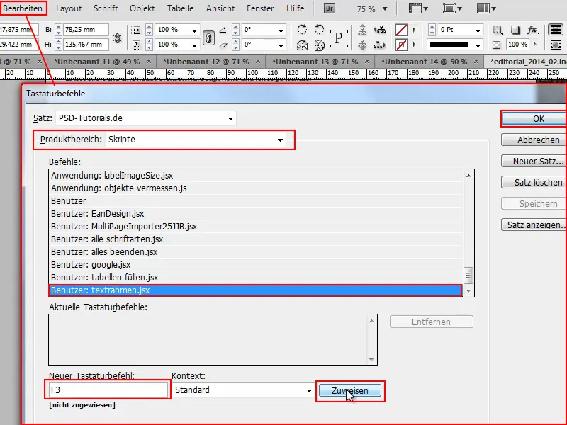
Task: Open the view options icon menu
Action: 418,8
